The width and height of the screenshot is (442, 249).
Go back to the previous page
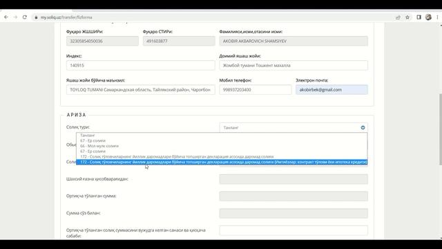(x=6, y=17)
